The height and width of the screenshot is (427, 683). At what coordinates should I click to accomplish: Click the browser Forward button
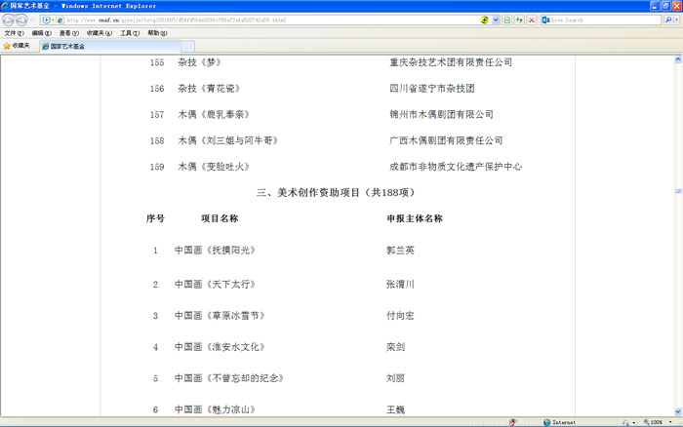21,19
